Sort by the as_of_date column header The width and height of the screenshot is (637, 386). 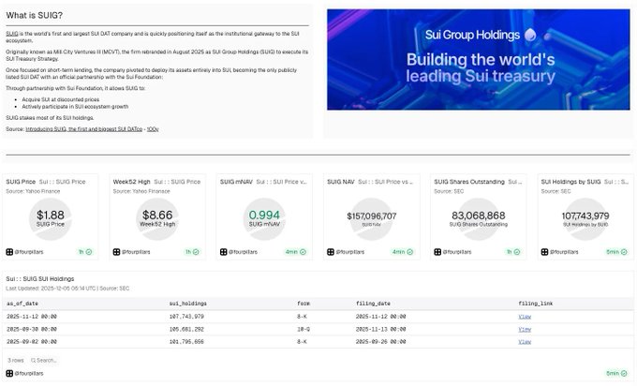click(x=22, y=304)
